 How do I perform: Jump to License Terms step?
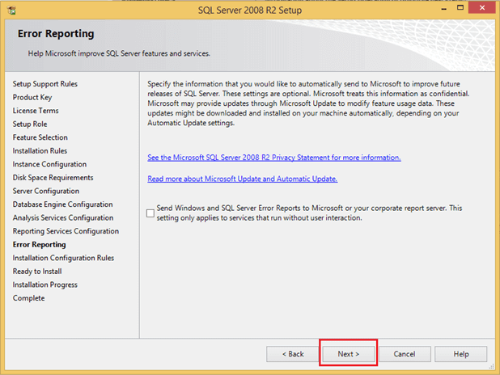pyautogui.click(x=36, y=111)
